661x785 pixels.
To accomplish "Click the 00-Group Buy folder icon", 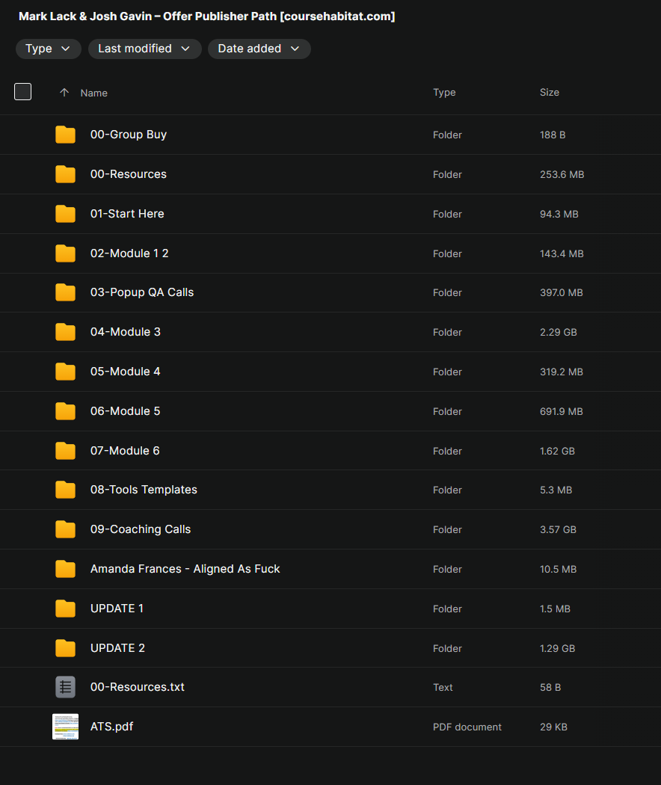I will 66,135.
